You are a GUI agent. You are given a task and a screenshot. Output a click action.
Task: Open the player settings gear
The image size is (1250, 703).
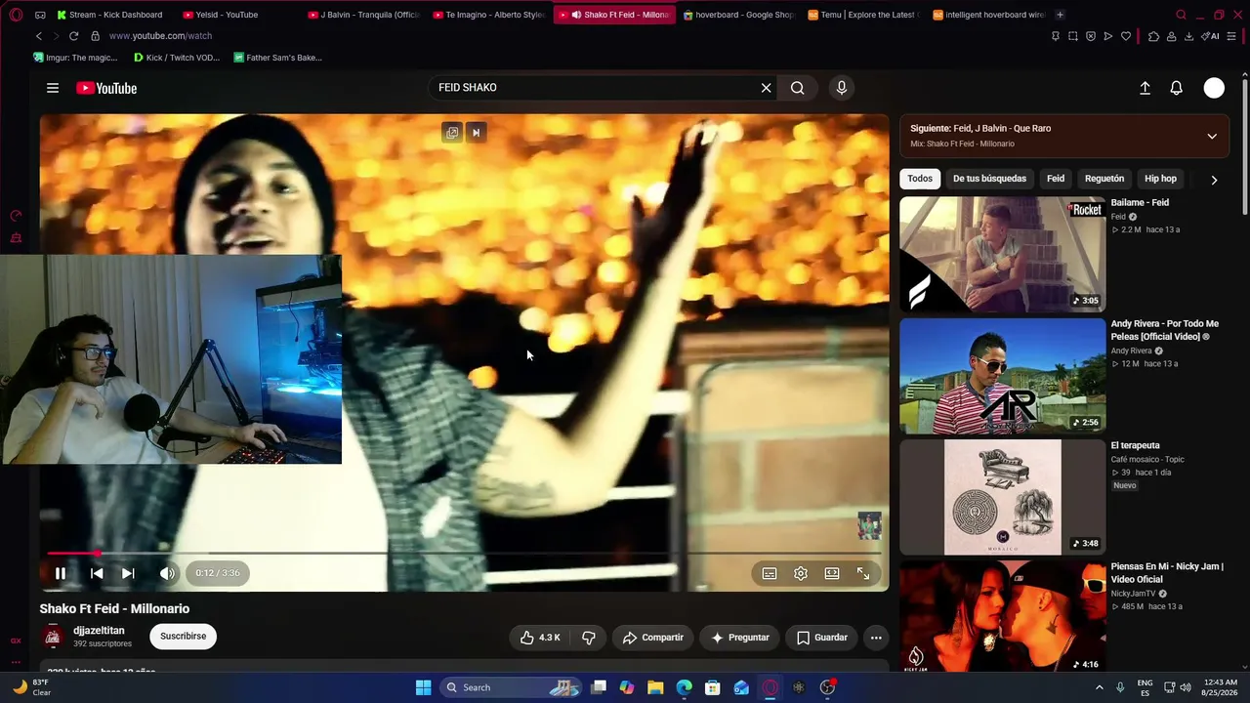tap(801, 573)
